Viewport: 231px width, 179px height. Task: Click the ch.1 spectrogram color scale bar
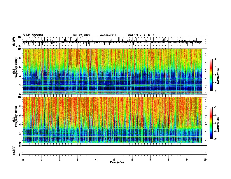[x=211, y=75]
